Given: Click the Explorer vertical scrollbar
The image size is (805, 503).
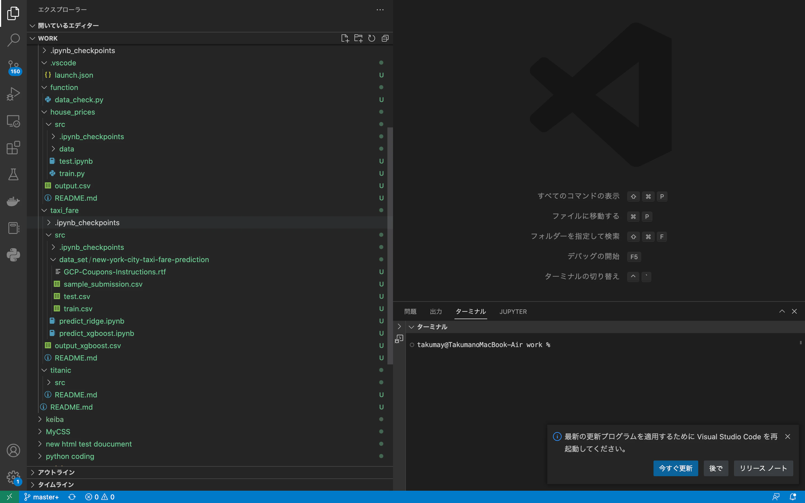Looking at the screenshot, I should pyautogui.click(x=390, y=246).
